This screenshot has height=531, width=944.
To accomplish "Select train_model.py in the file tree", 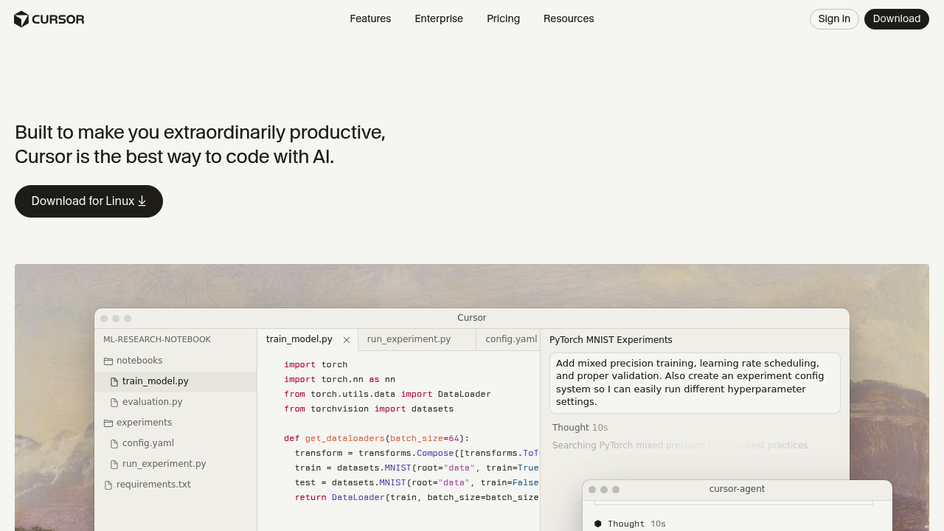I will click(x=155, y=381).
